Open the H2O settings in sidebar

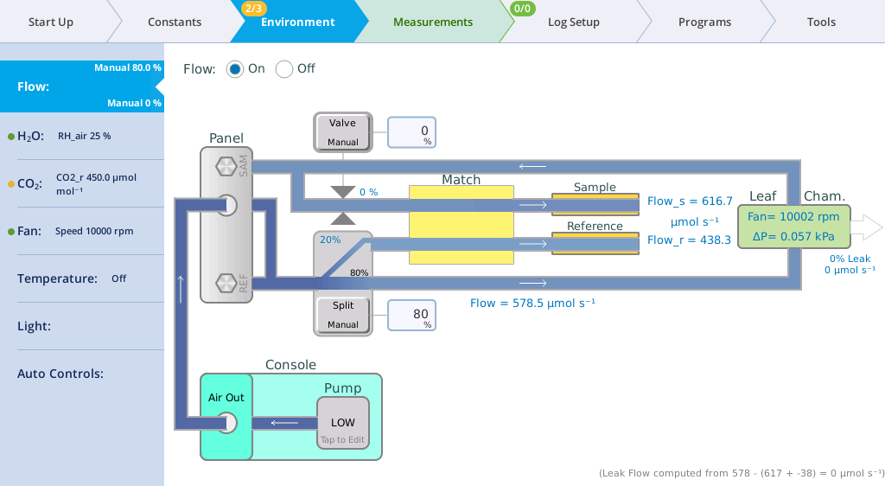click(x=82, y=136)
